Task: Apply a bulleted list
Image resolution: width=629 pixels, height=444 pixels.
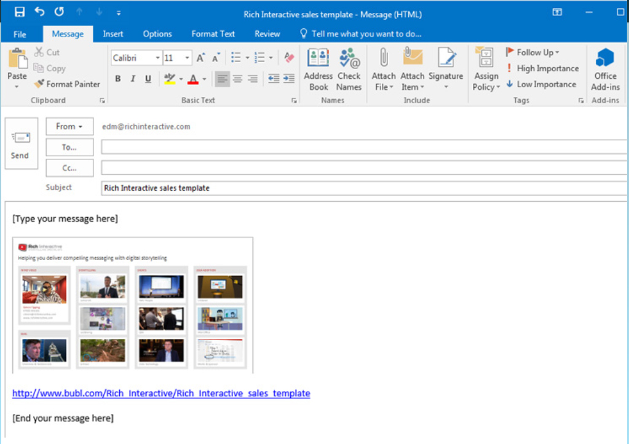Action: click(x=236, y=58)
